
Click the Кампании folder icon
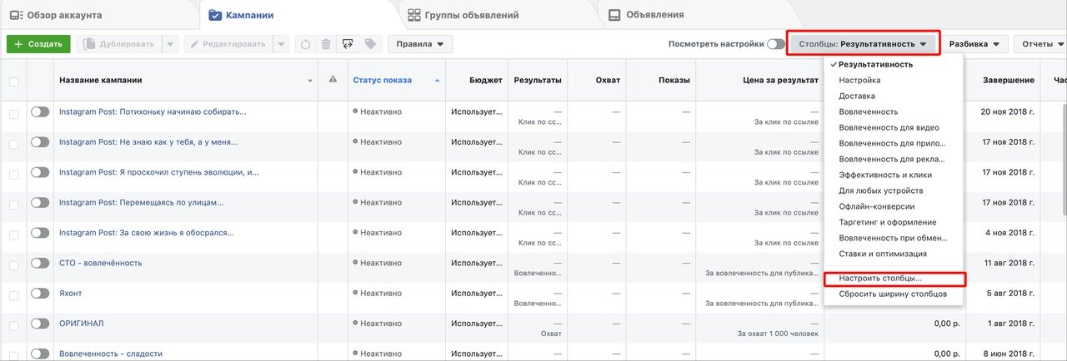[x=216, y=15]
